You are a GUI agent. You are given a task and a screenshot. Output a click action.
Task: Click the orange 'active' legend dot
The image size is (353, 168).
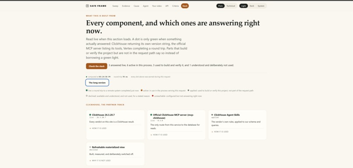tap(141, 91)
